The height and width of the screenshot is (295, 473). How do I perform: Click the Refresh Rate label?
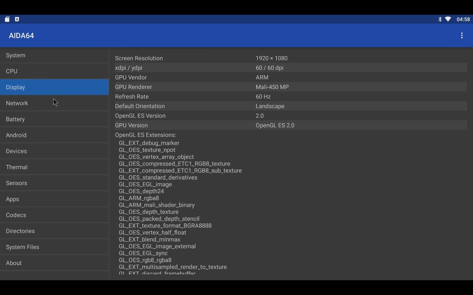coord(132,97)
